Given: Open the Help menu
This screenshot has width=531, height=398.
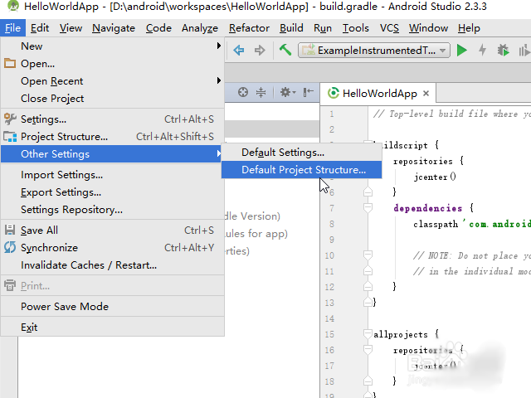Looking at the screenshot, I should (469, 28).
